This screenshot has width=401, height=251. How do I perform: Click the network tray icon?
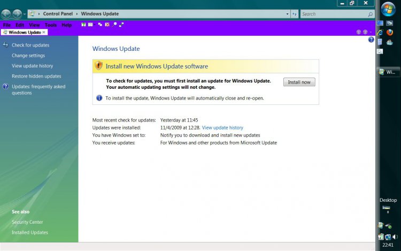[x=388, y=237]
